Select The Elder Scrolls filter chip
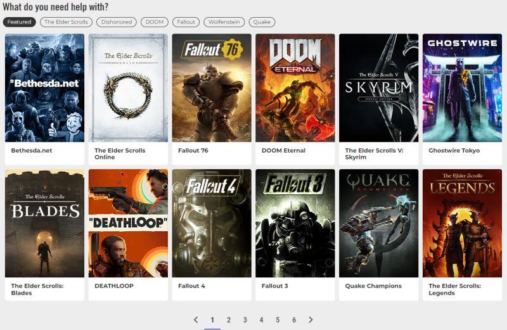 tap(67, 22)
